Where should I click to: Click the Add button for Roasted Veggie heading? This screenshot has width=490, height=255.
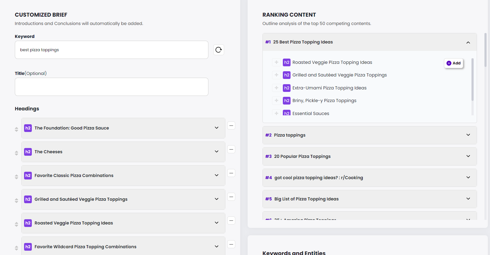coord(454,63)
